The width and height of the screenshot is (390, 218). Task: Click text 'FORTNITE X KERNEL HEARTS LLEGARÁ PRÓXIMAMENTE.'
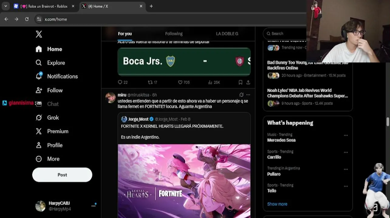coord(172,126)
